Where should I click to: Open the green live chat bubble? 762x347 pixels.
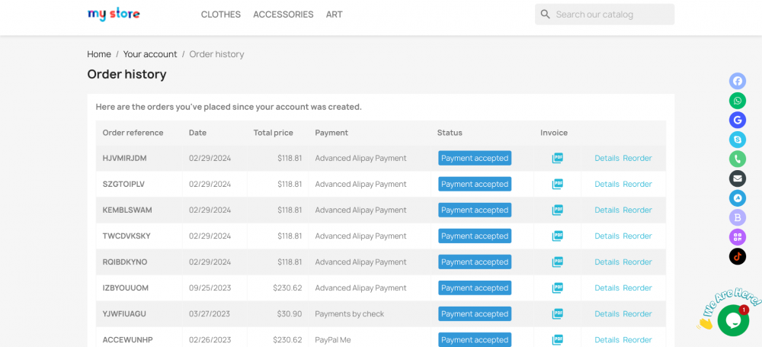coord(733,321)
